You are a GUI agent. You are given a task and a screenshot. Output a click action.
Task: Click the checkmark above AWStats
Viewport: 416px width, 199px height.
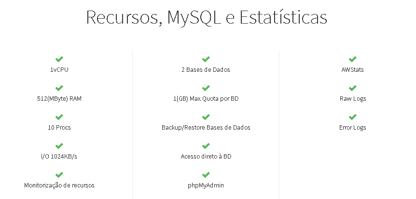click(x=353, y=59)
